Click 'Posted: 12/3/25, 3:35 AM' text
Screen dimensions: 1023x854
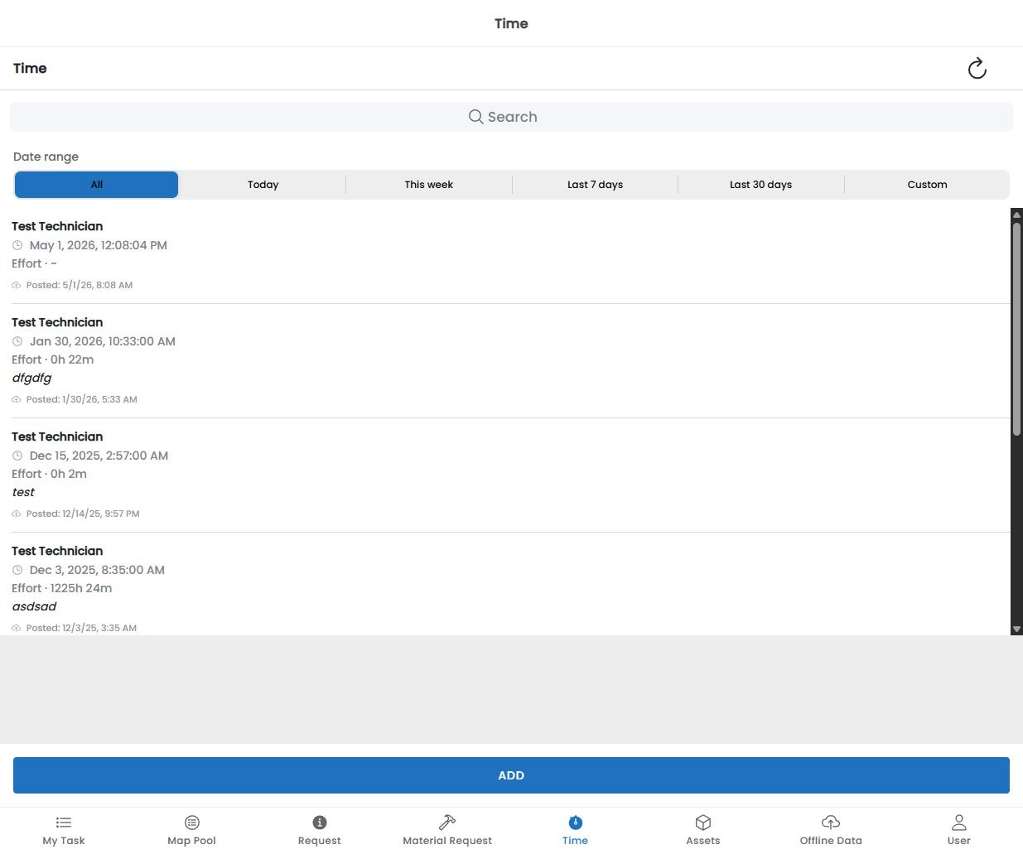pyautogui.click(x=81, y=628)
